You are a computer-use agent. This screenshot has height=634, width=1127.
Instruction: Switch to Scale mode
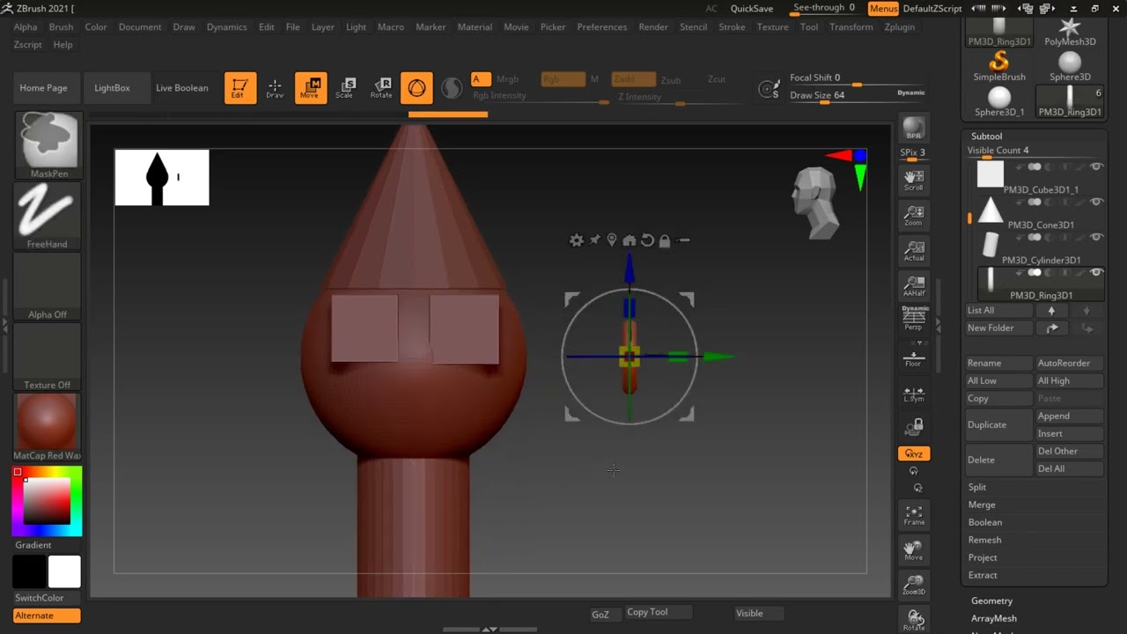(345, 88)
